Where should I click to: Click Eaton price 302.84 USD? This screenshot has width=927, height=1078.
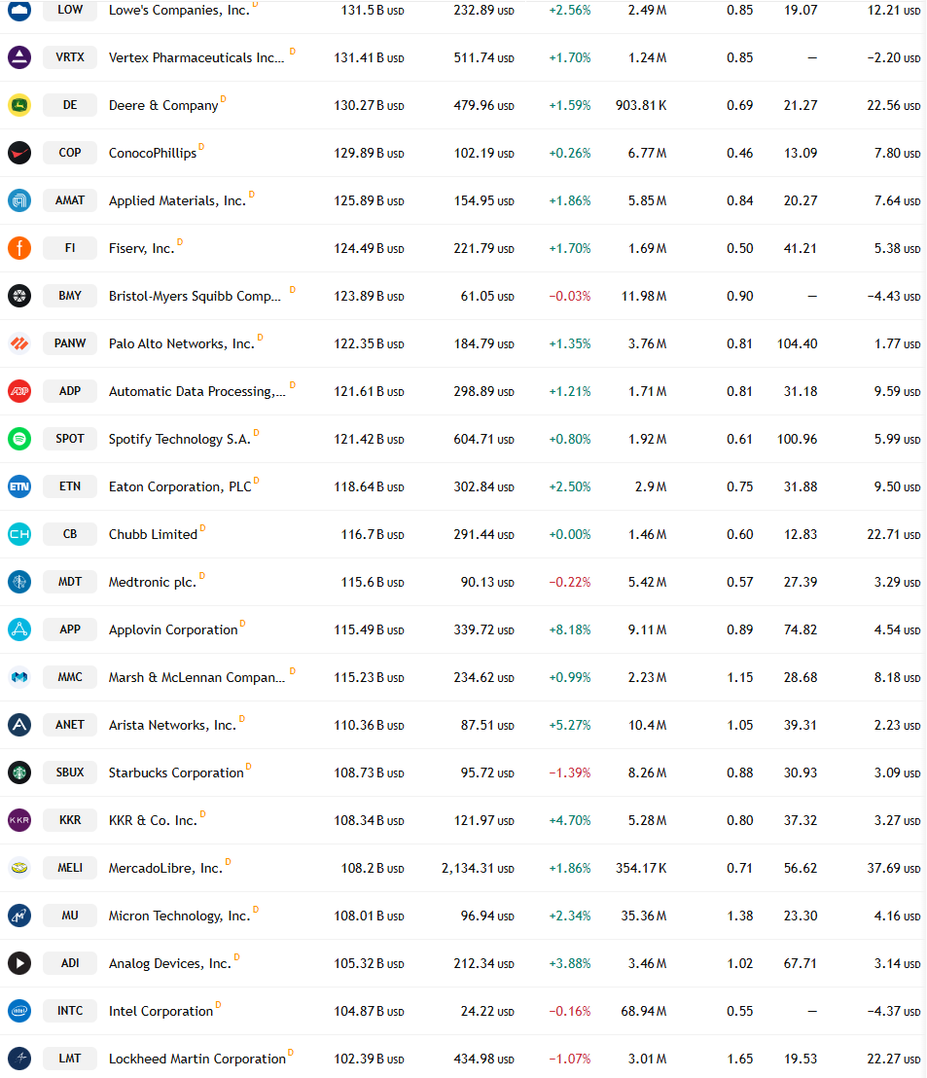point(483,486)
